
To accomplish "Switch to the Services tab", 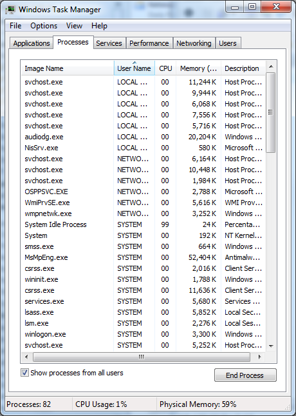I will (109, 43).
